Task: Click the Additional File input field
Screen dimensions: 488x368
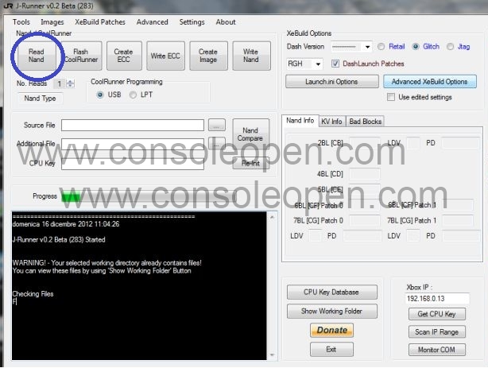Action: (133, 144)
